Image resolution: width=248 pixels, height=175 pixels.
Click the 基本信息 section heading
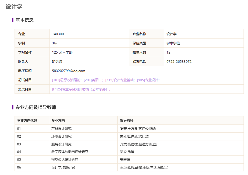25,20
